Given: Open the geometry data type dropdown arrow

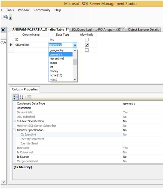Looking at the screenshot, I should (x=75, y=45).
